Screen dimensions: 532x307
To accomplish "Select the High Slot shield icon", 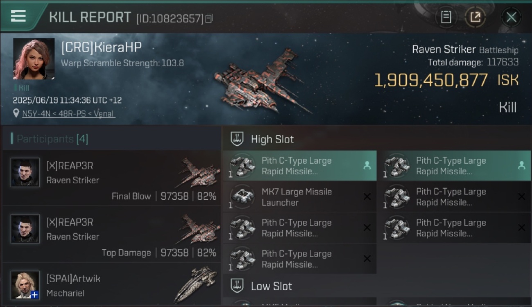I will pyautogui.click(x=237, y=139).
